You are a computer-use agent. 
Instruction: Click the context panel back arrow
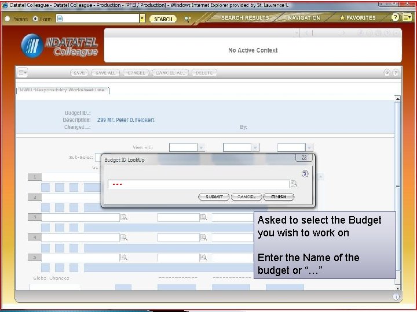(x=306, y=33)
